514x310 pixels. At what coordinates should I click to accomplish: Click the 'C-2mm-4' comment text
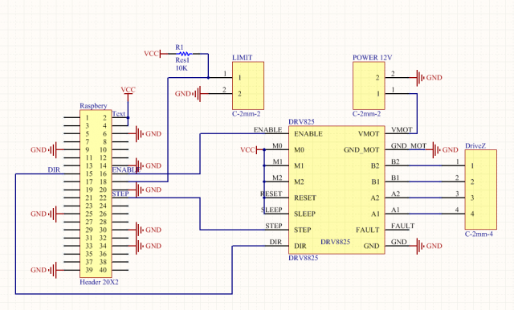point(479,234)
